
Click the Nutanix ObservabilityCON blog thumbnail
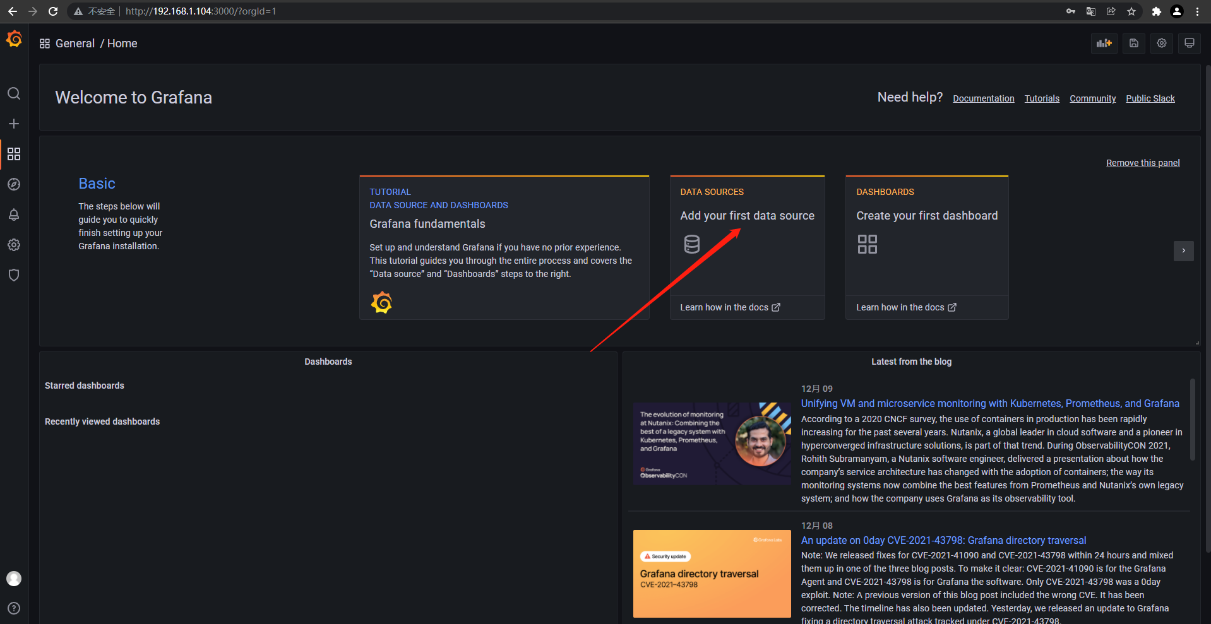[x=712, y=444]
